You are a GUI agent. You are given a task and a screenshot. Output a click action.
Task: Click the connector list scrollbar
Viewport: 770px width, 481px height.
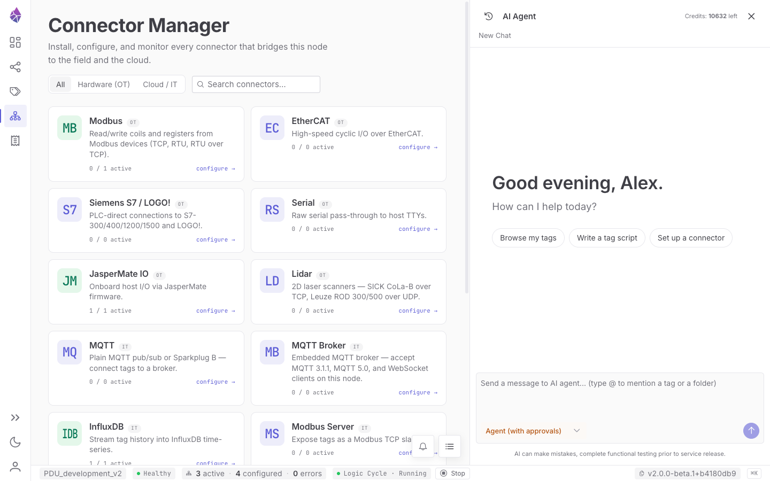click(x=467, y=148)
